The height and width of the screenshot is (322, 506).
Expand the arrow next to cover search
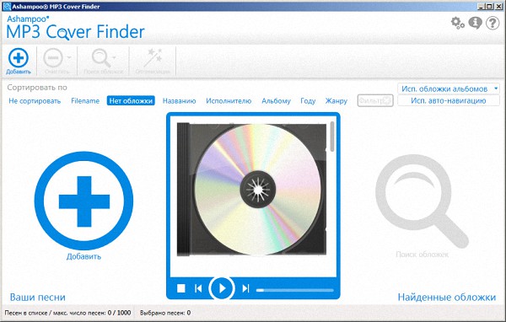(x=114, y=57)
